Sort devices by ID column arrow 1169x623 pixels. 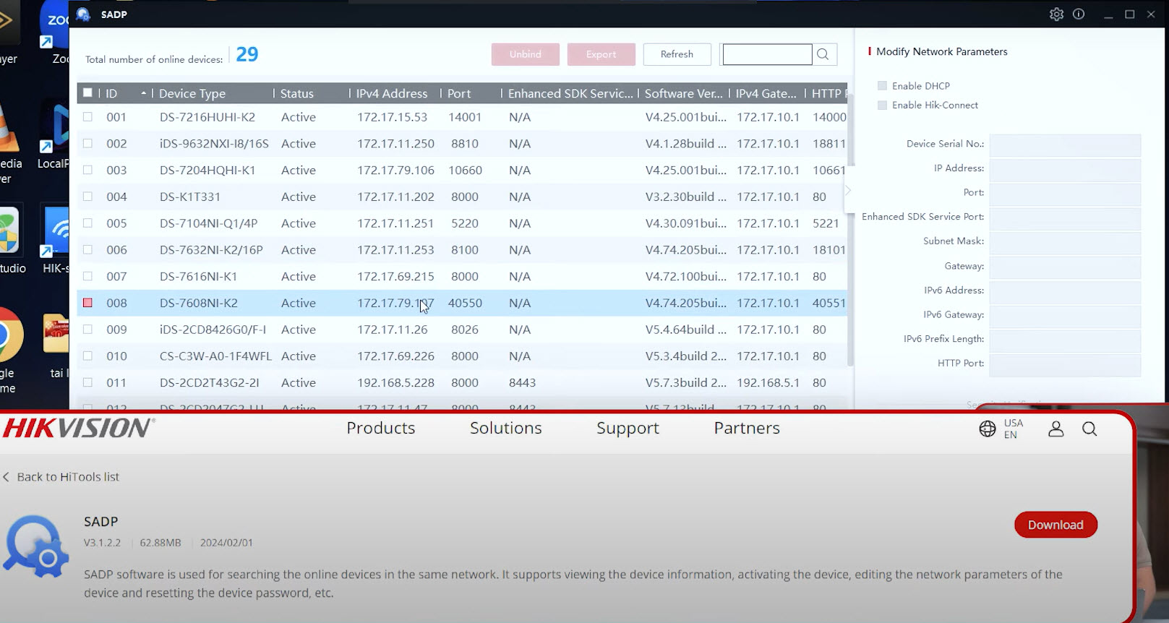(143, 93)
